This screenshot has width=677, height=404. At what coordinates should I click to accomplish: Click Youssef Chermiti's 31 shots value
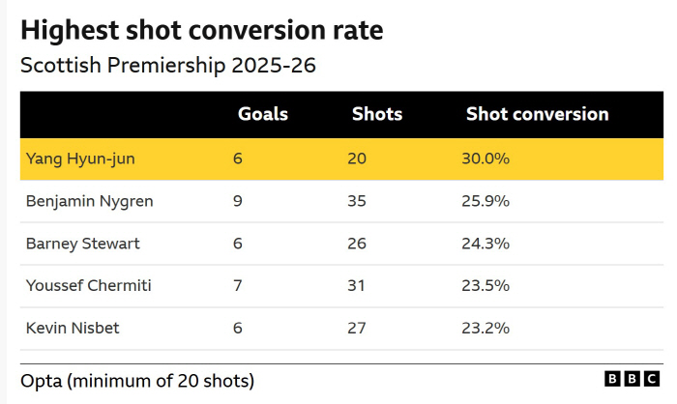[357, 286]
